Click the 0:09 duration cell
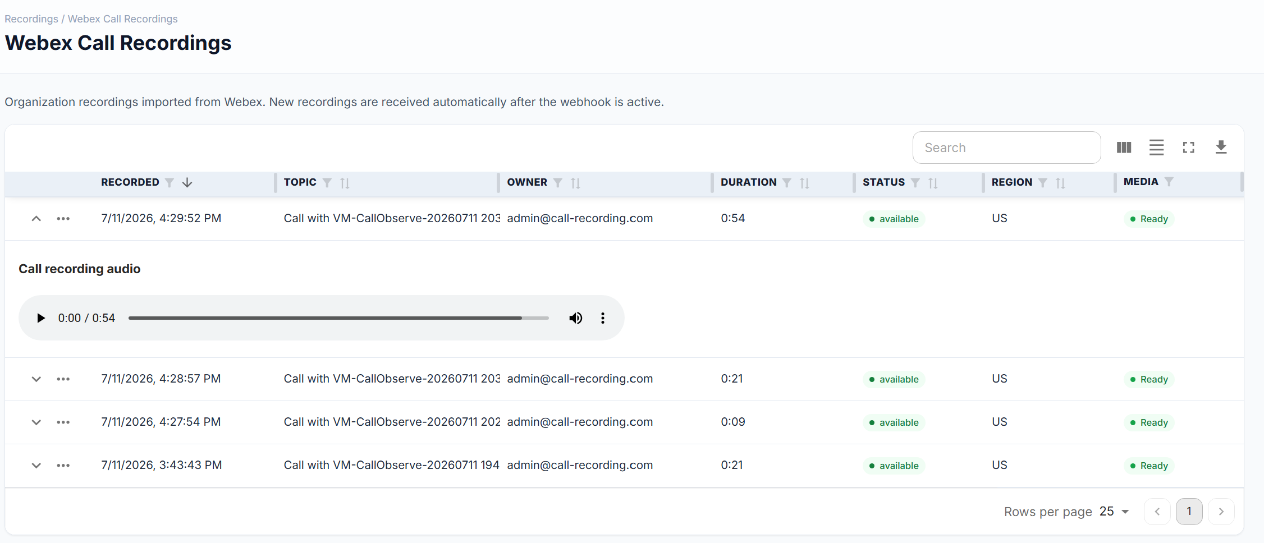 733,422
